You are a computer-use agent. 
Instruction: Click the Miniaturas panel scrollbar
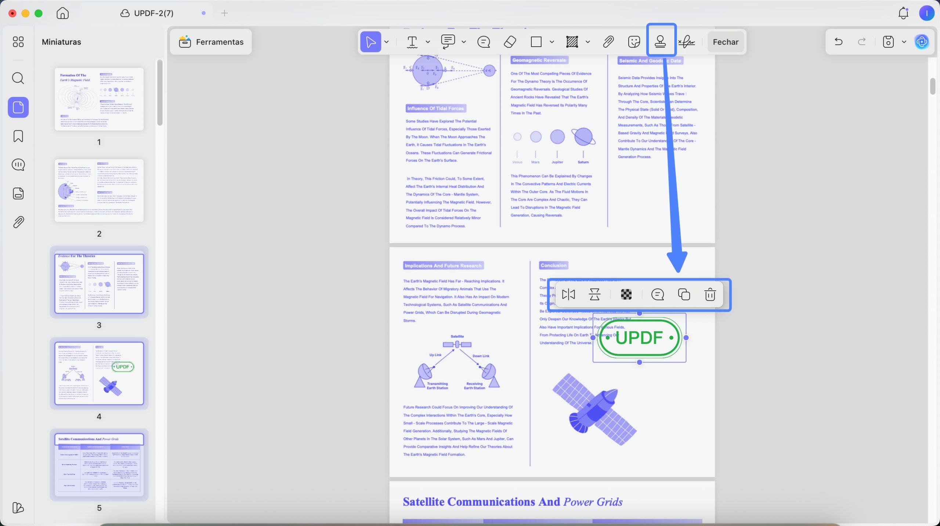[160, 92]
